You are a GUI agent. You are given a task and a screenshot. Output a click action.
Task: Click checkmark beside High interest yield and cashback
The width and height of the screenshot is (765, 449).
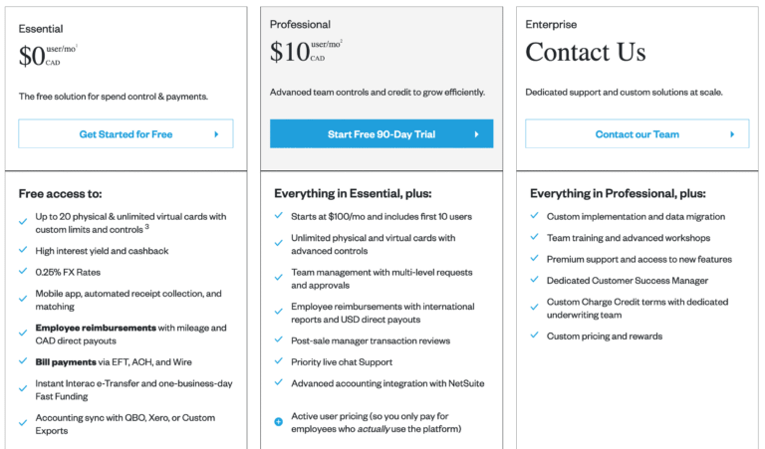23,251
